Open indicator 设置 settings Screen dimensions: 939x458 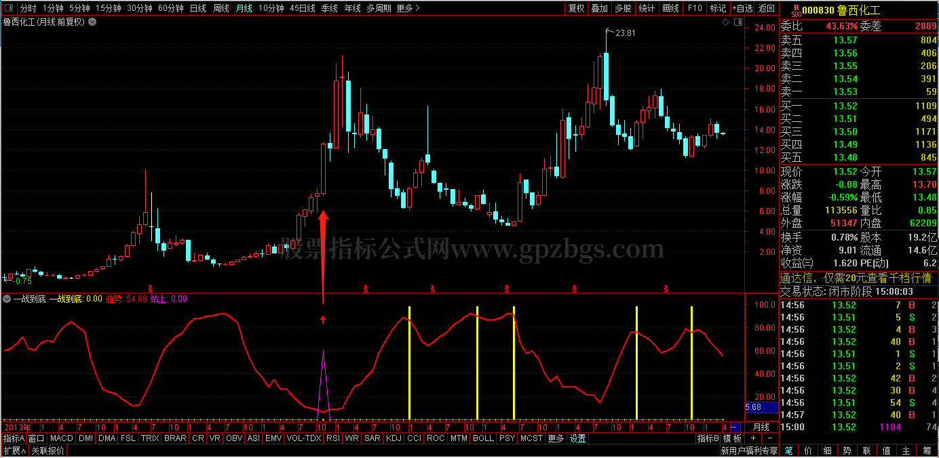pos(577,438)
